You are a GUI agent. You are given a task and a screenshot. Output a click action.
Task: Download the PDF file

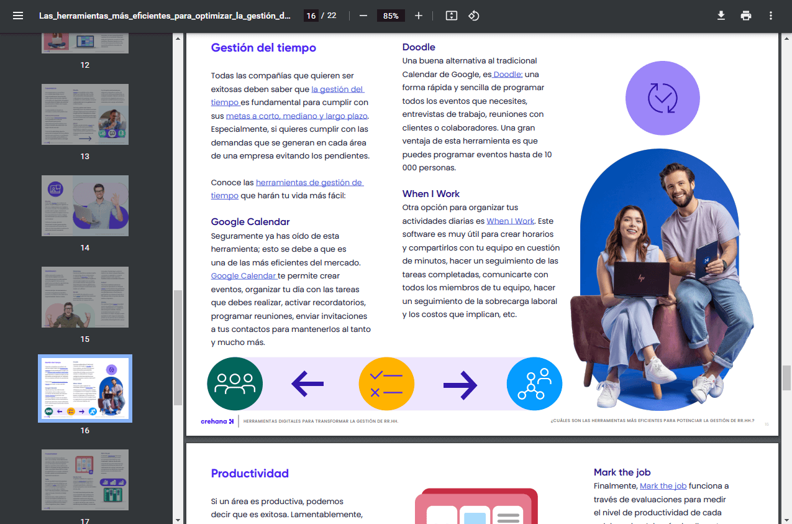click(721, 16)
